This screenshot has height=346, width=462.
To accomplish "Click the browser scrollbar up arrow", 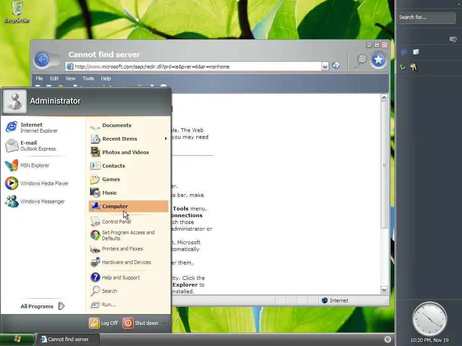I will tap(384, 98).
